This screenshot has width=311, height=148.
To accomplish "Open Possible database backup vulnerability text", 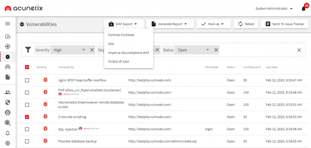I will [77, 141].
